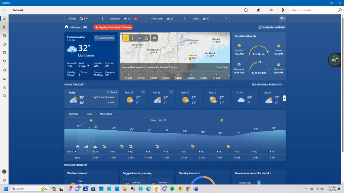This screenshot has width=344, height=193.
Task: Add location to favorites with star icon
Action: click(258, 10)
